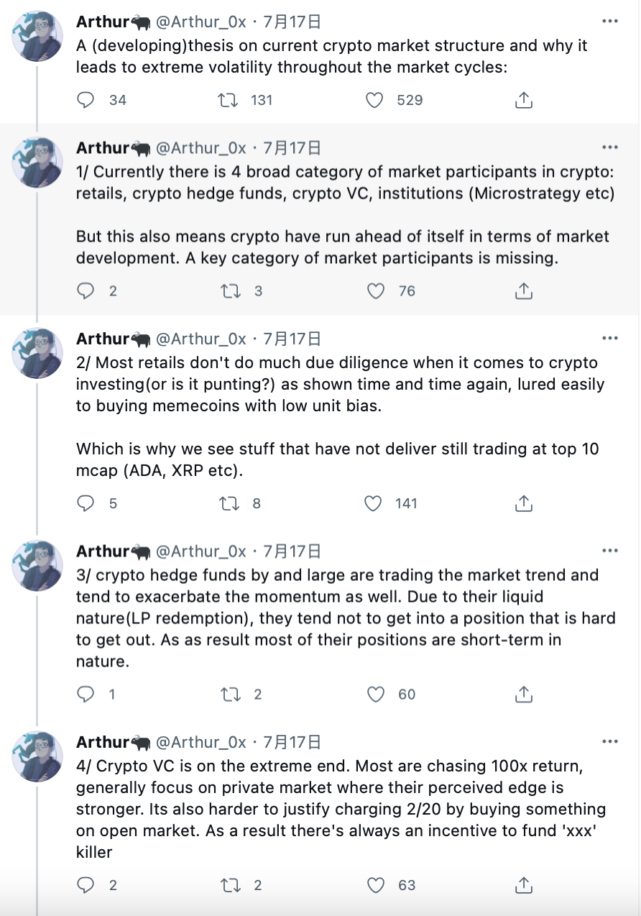Open the reply icon on tweet 3/

pos(86,695)
